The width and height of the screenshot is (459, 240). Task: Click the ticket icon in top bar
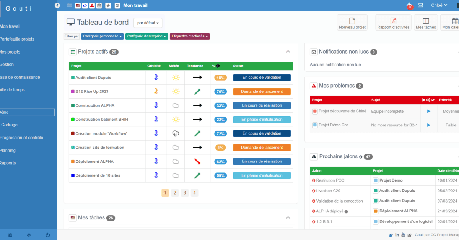click(108, 5)
